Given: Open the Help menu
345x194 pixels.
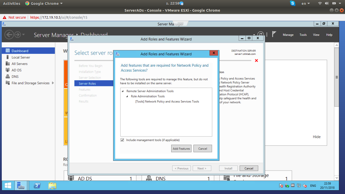Looking at the screenshot, I should [329, 35].
